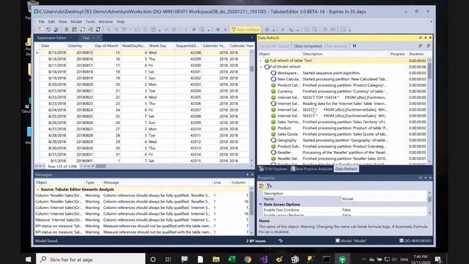
Task: Open the document list dropdown above the data grid
Action: 251,38
